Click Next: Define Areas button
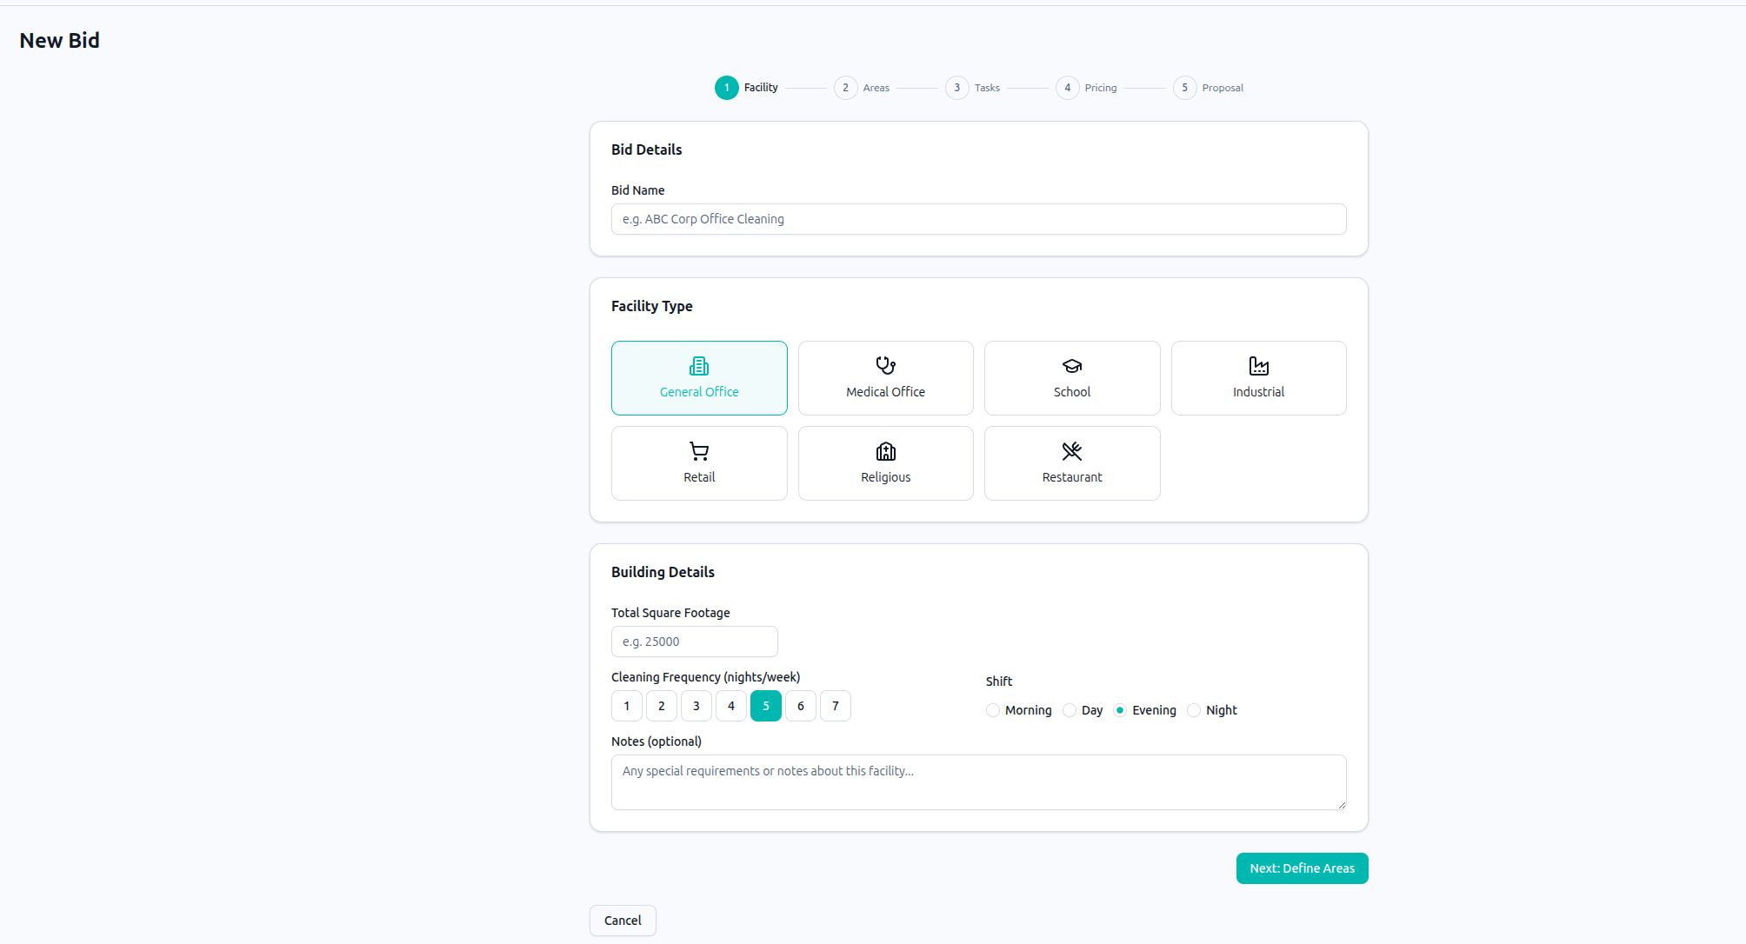 (1302, 868)
